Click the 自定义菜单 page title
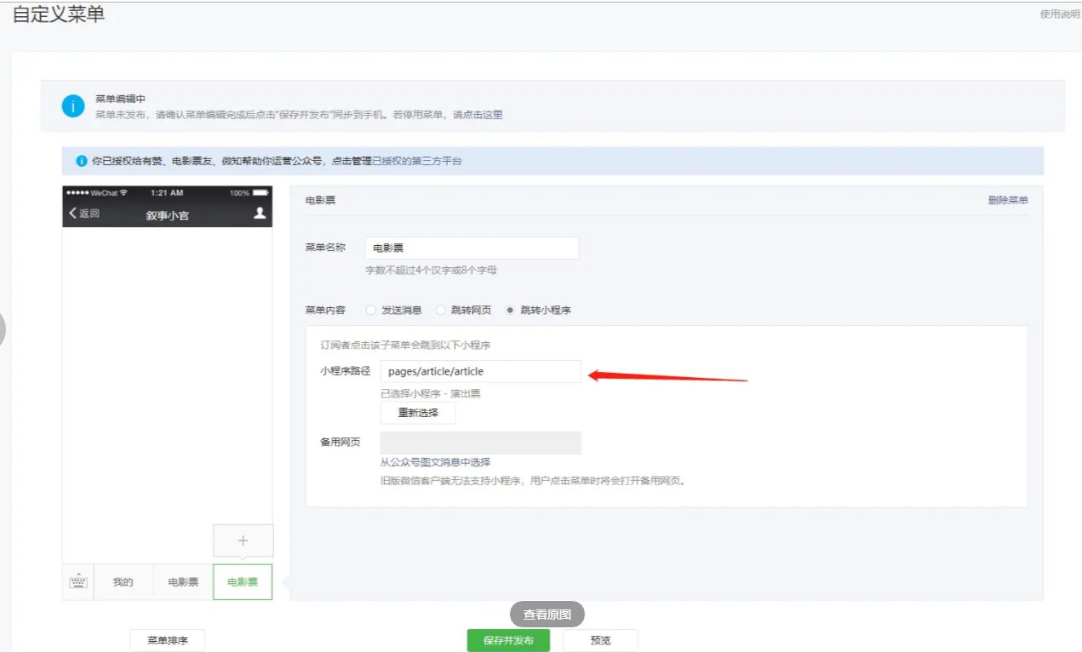This screenshot has height=652, width=1082. click(x=59, y=14)
